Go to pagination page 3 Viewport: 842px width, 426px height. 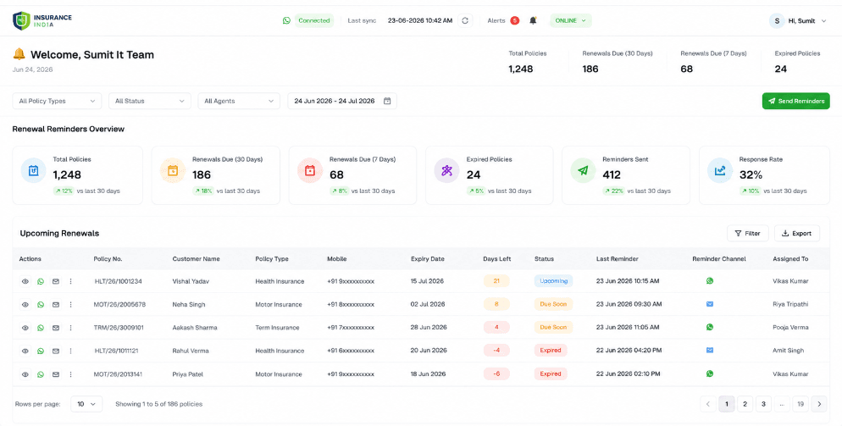[x=763, y=404]
